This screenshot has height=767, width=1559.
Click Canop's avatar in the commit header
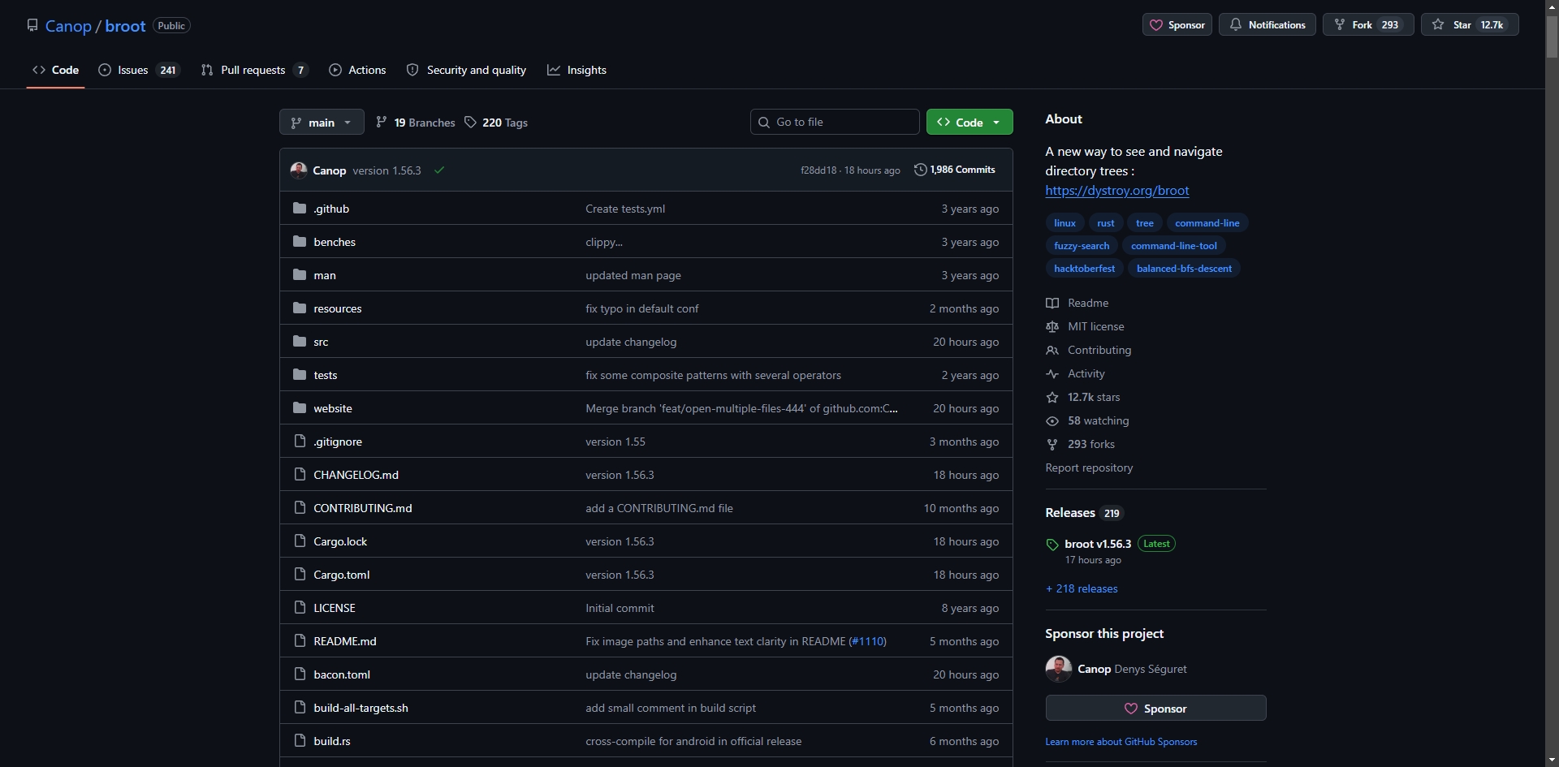(x=299, y=170)
